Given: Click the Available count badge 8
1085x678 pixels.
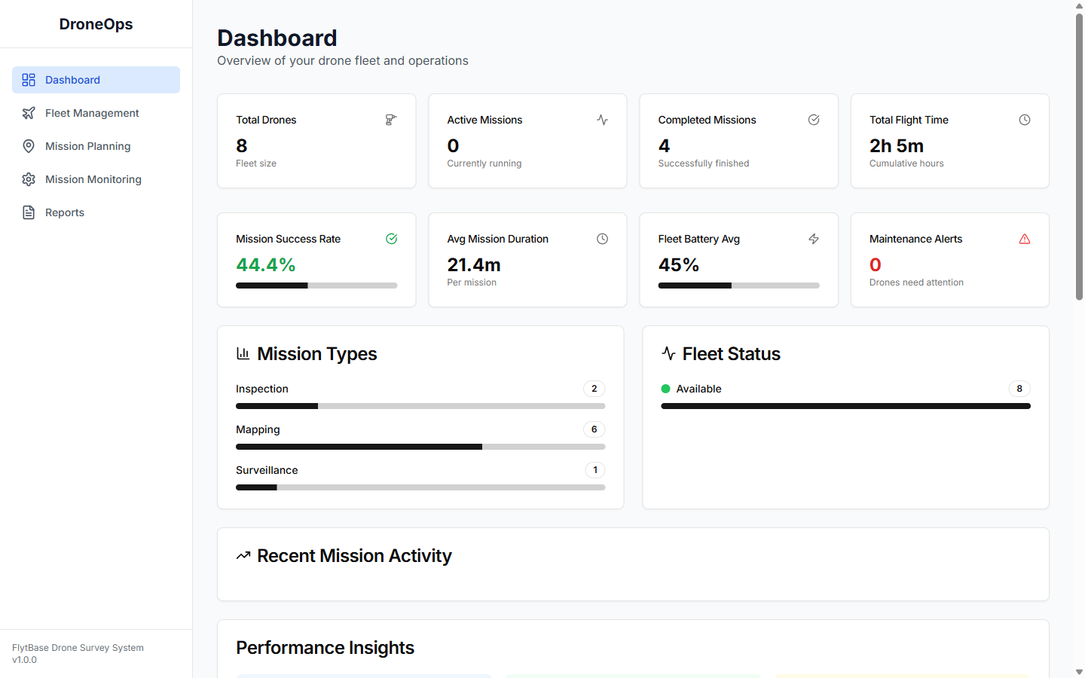Looking at the screenshot, I should tap(1019, 389).
